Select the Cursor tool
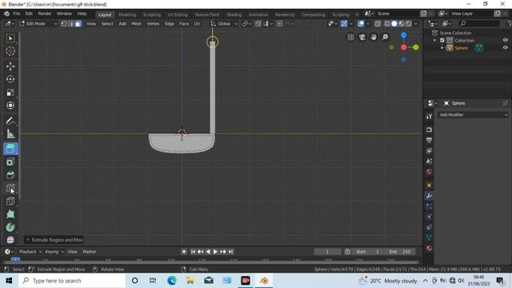The width and height of the screenshot is (512, 288). pos(10,51)
